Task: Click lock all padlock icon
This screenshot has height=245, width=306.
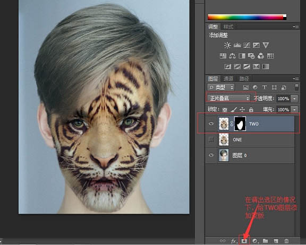Action: pos(251,109)
